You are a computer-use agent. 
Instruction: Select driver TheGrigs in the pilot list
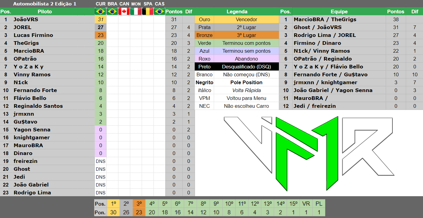point(26,43)
